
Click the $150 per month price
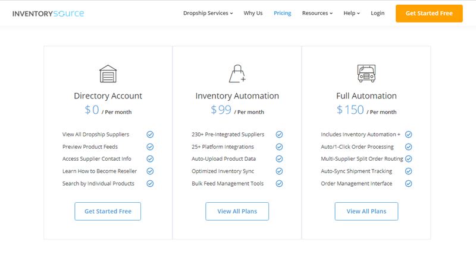[x=367, y=110]
